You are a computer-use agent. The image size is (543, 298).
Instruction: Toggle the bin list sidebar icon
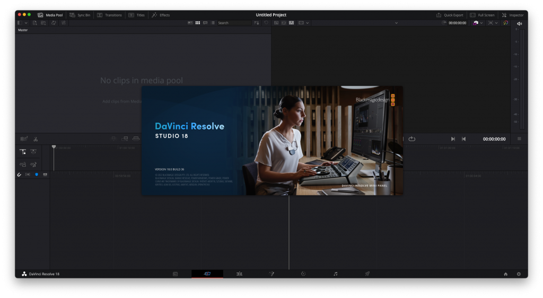(20, 23)
